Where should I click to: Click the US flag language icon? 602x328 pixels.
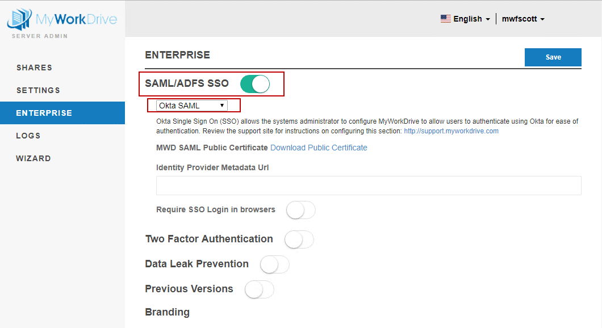pos(446,19)
